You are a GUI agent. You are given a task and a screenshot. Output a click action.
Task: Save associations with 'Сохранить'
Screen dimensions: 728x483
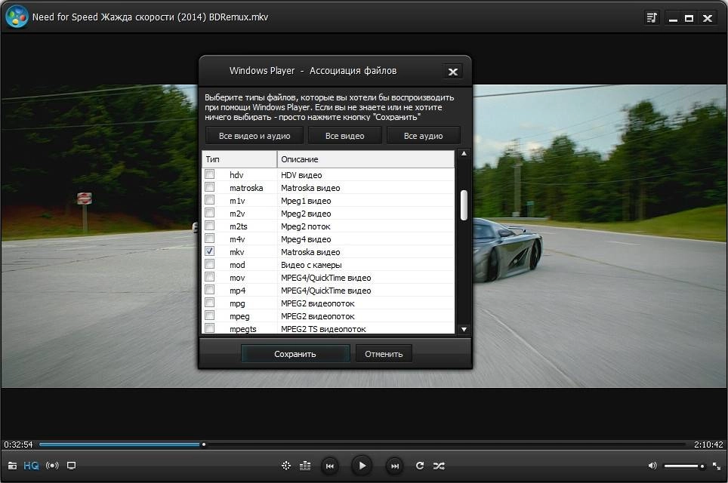click(x=295, y=354)
